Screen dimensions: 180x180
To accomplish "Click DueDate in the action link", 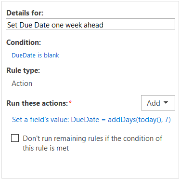I will pyautogui.click(x=85, y=120).
